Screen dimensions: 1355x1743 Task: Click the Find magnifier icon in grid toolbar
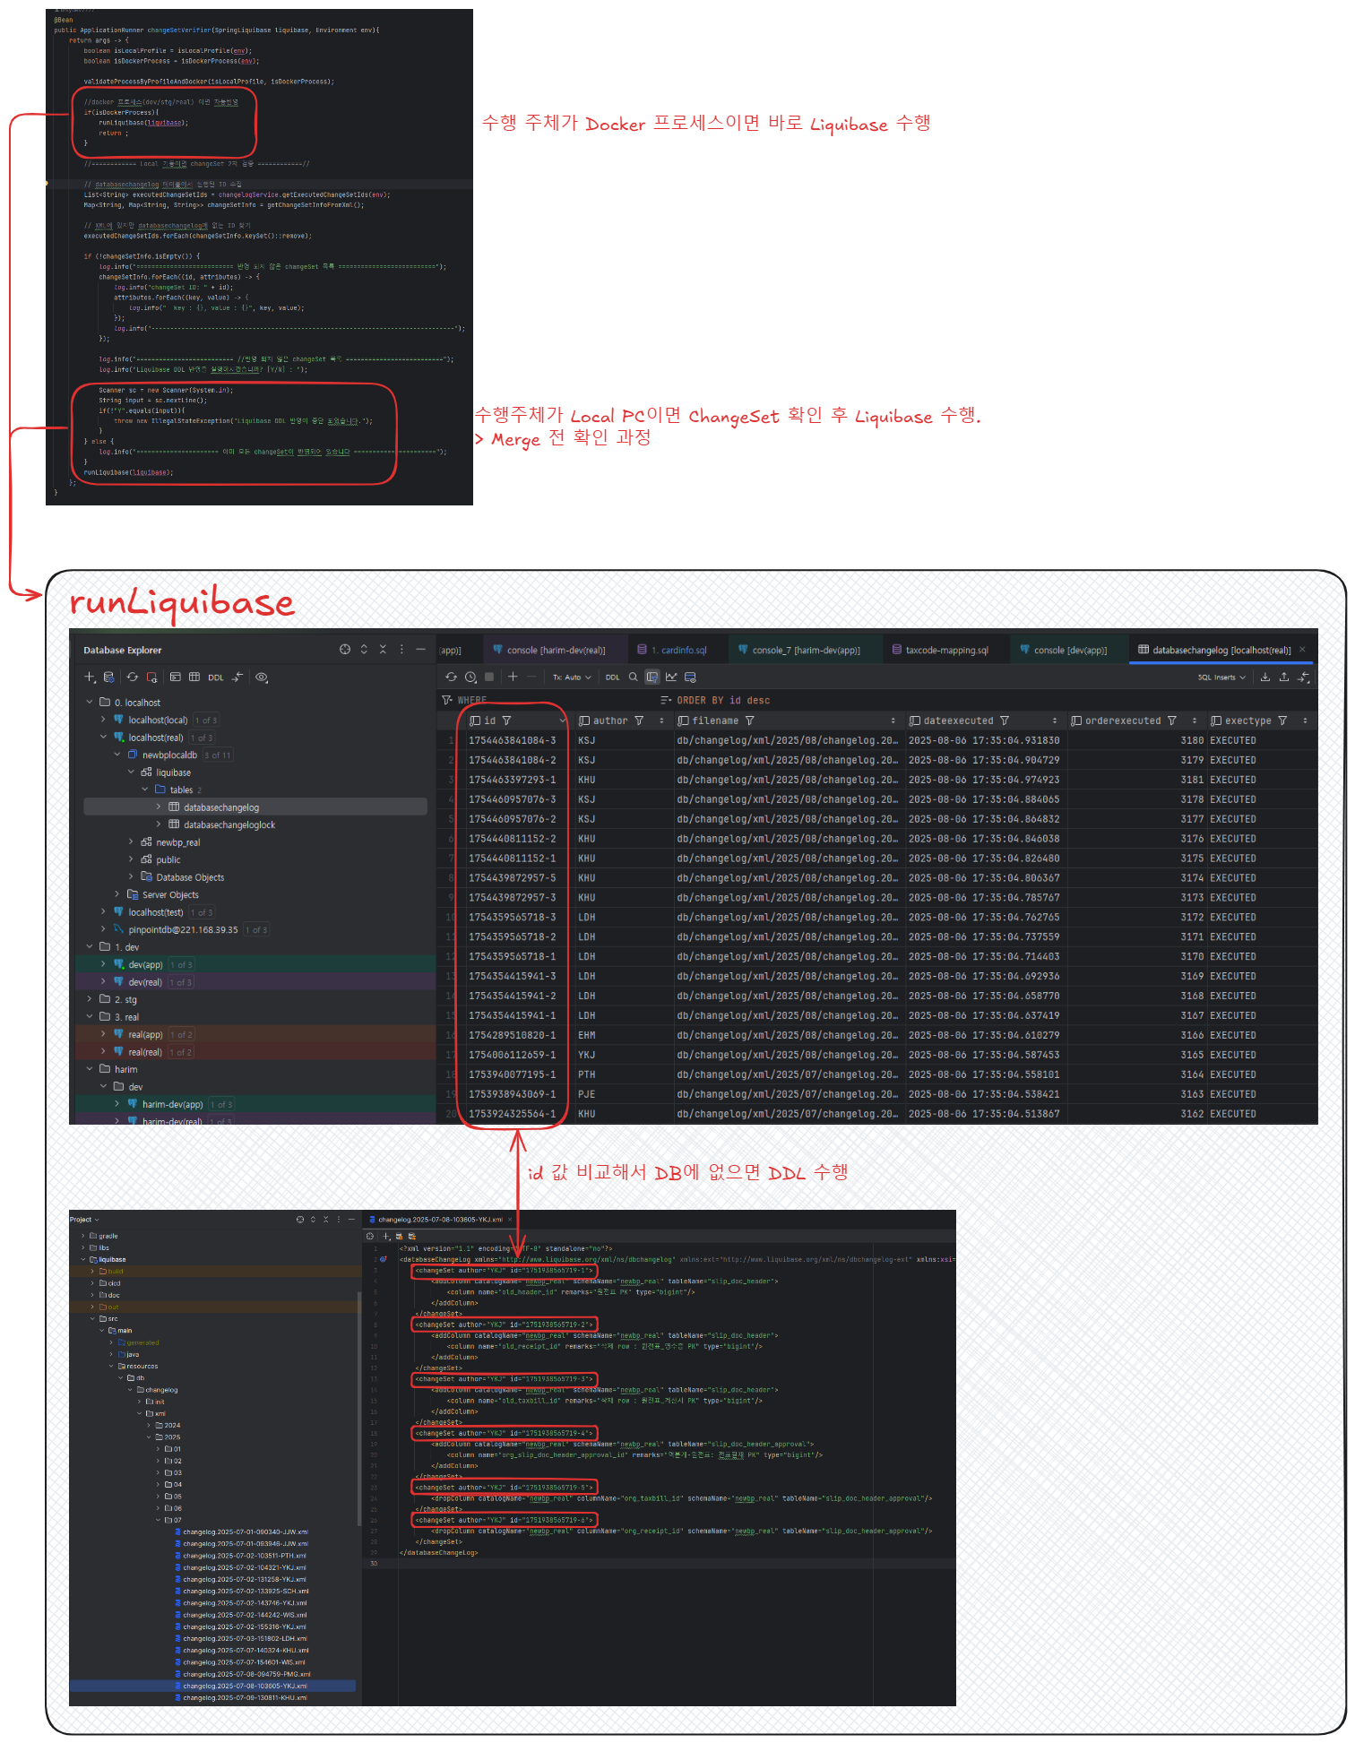tap(634, 677)
